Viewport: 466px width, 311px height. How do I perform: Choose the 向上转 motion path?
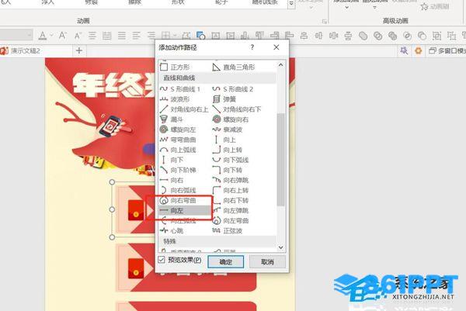pyautogui.click(x=228, y=150)
